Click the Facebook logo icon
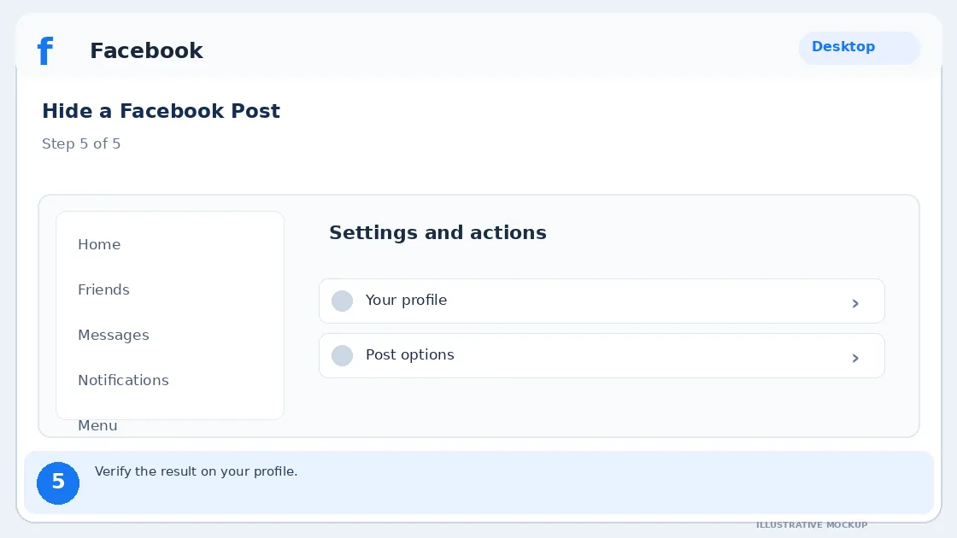 pos(46,50)
